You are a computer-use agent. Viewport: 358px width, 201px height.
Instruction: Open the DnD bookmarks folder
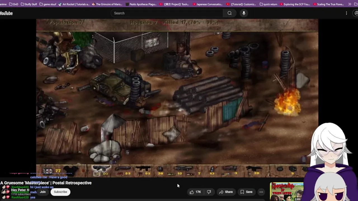pyautogui.click(x=13, y=4)
